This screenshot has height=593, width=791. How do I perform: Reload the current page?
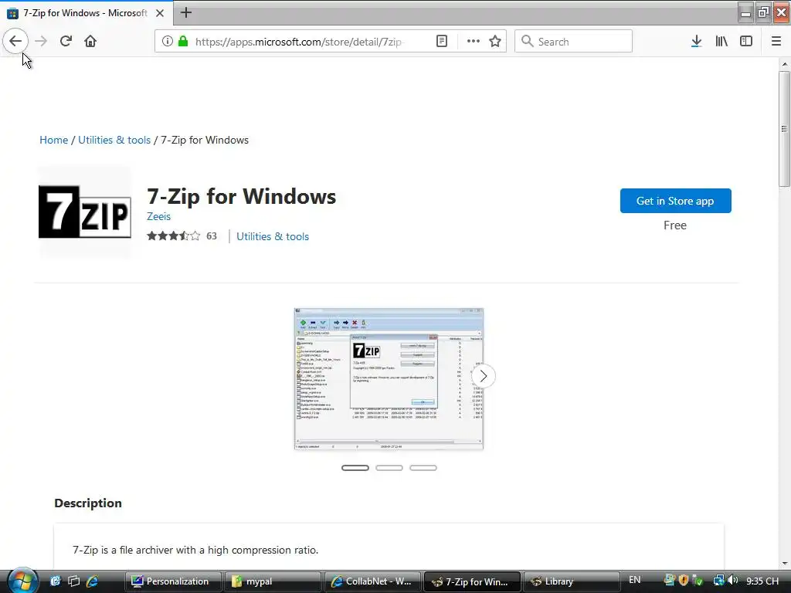pyautogui.click(x=66, y=41)
